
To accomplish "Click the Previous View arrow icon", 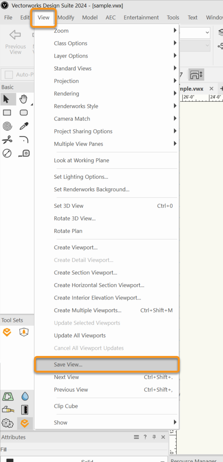I will [x=15, y=35].
